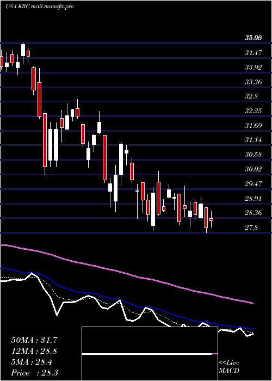Select the 33.36 price axis label
The width and height of the screenshot is (272, 381).
(254, 82)
